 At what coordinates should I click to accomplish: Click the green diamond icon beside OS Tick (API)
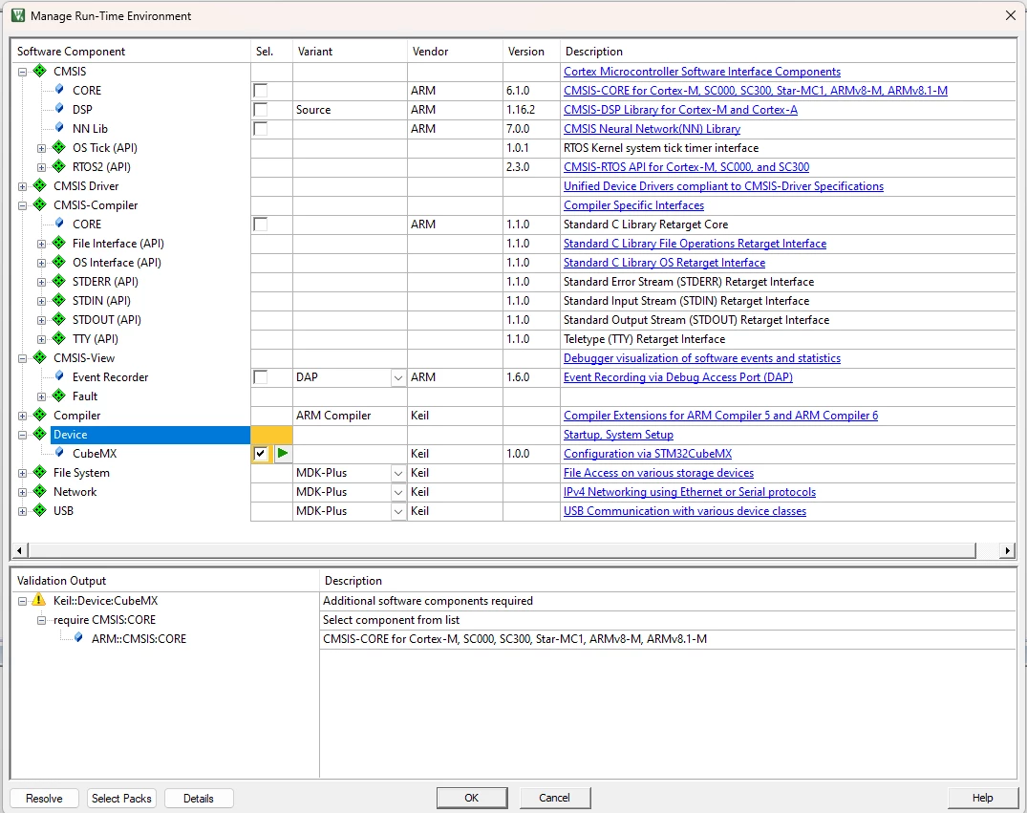point(59,147)
